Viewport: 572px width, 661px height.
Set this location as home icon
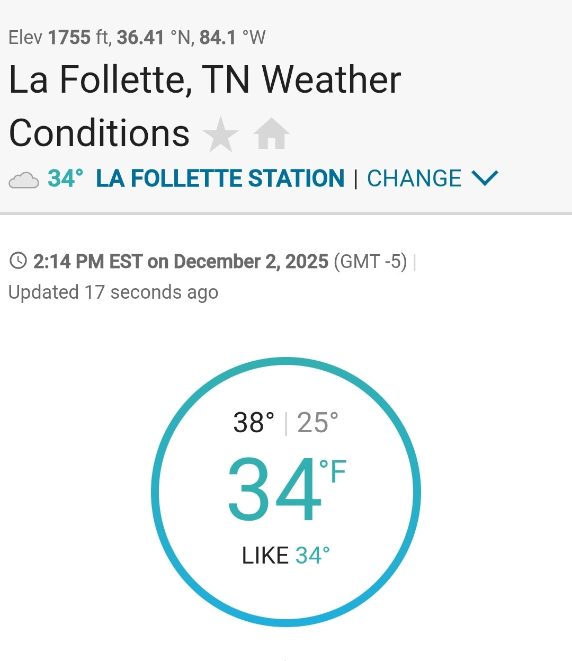(271, 134)
